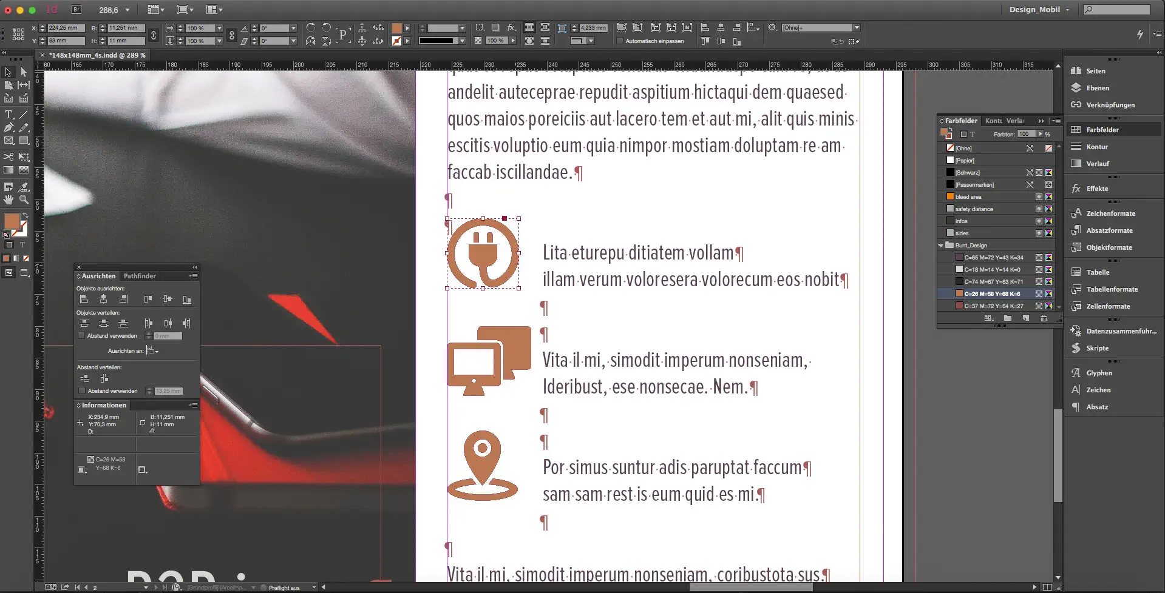Collapse the Bunt_Design swatch group
Viewport: 1165px width, 593px height.
(941, 246)
